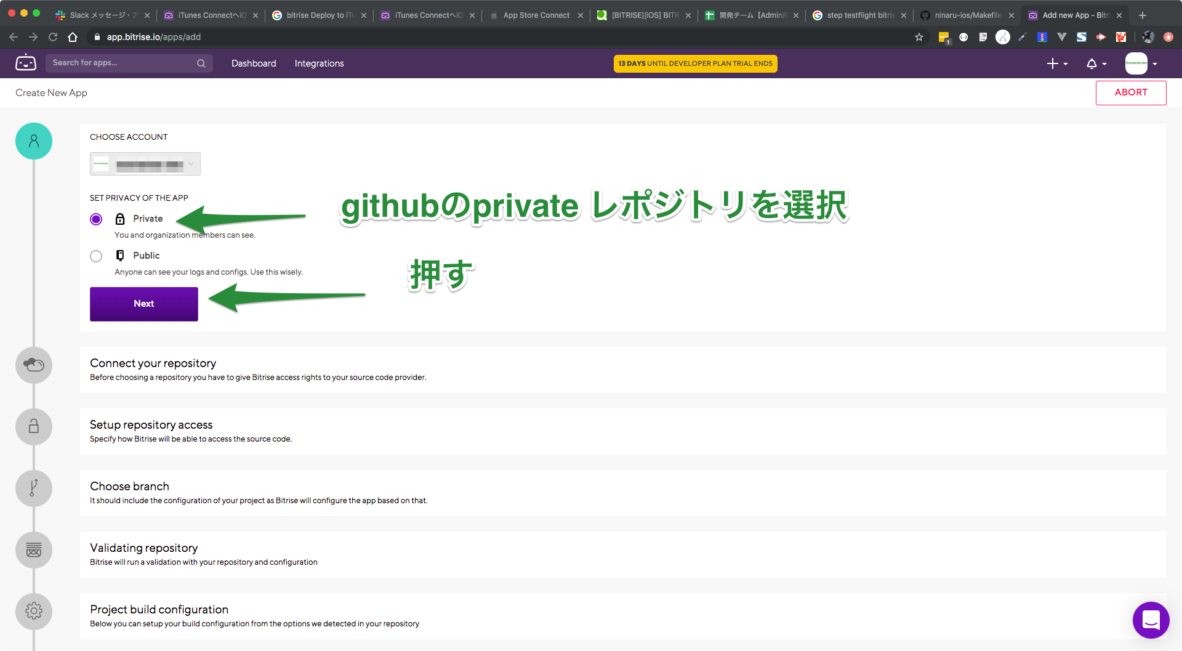Open the browser home page
The height and width of the screenshot is (651, 1182).
(73, 37)
